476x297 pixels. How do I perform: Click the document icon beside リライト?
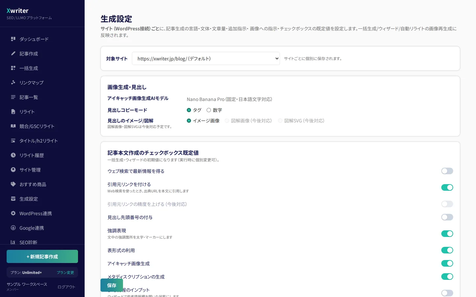13,112
